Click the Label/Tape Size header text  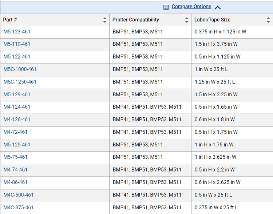[x=213, y=20]
